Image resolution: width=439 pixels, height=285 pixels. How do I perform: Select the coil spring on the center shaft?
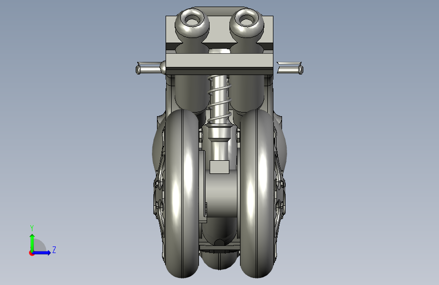tap(220, 99)
